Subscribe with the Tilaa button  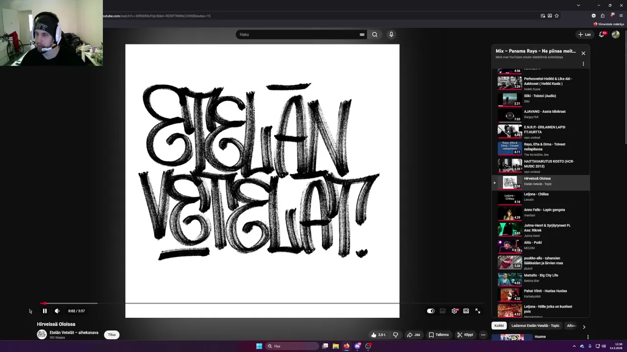(112, 335)
